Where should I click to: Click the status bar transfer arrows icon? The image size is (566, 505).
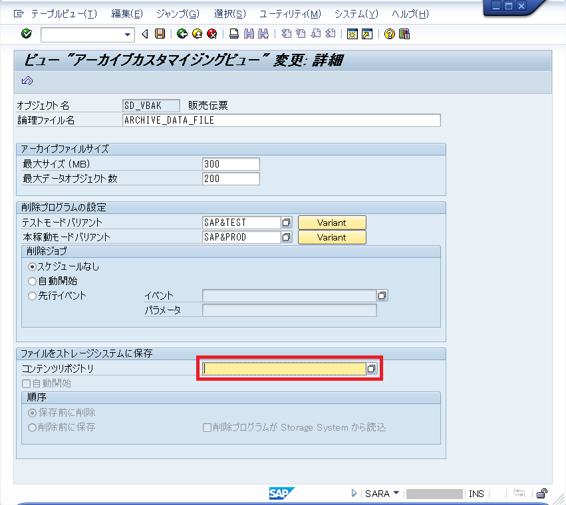tap(519, 493)
